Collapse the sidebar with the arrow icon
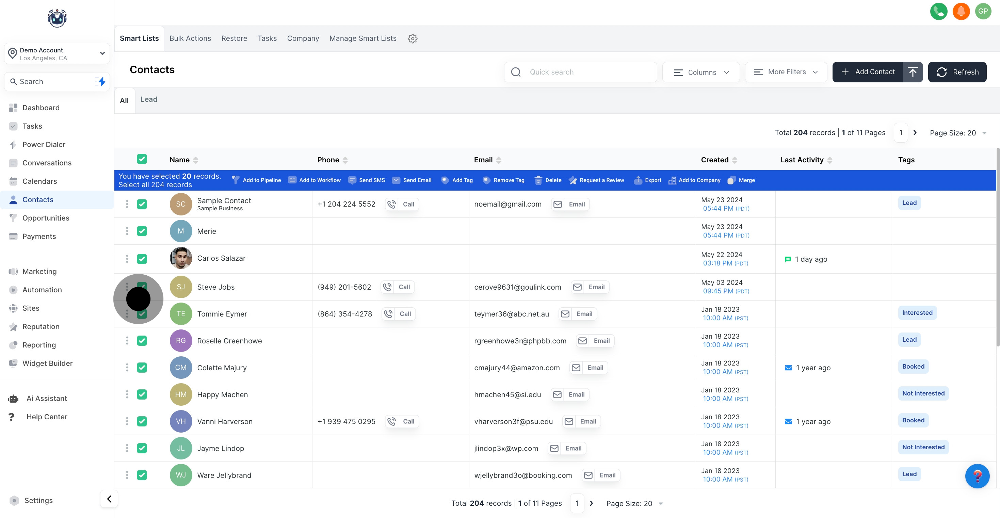This screenshot has height=518, width=1000. click(109, 499)
